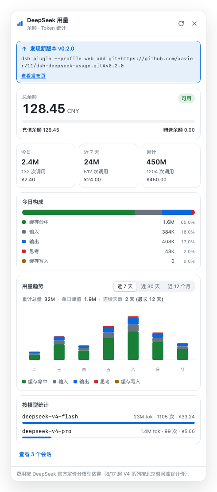Toggle 思考 series in chart legend
Image resolution: width=217 pixels, height=492 pixels.
click(102, 382)
